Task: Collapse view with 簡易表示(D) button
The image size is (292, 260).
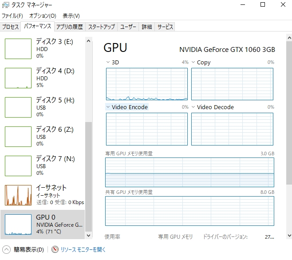Action: pos(28,249)
